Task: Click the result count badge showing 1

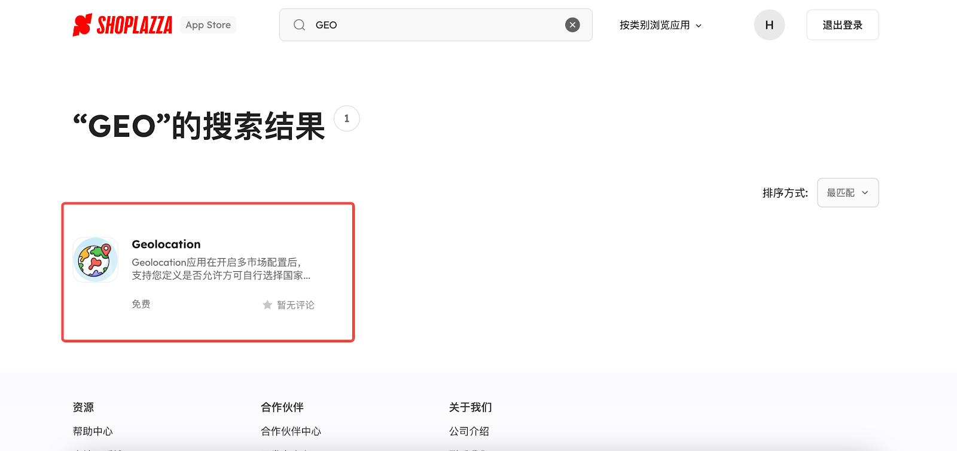Action: click(346, 118)
